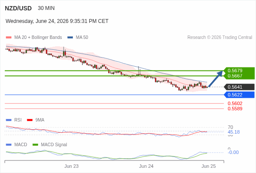Image resolution: width=256 pixels, height=173 pixels.
Task: Click the 0.5589 support price label
Action: click(235, 109)
